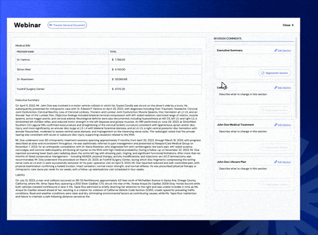Focus the John Doe Medical Treatment description field
This screenshot has height=235, width=318.
coord(253,135)
